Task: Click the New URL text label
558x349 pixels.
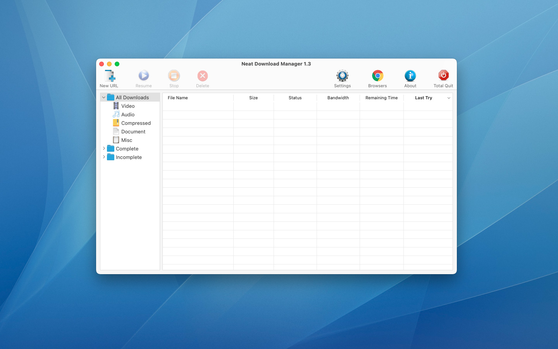Action: (109, 86)
